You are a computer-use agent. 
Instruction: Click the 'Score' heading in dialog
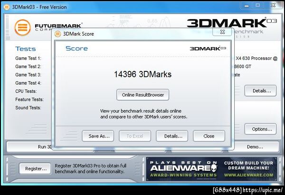click(x=76, y=49)
